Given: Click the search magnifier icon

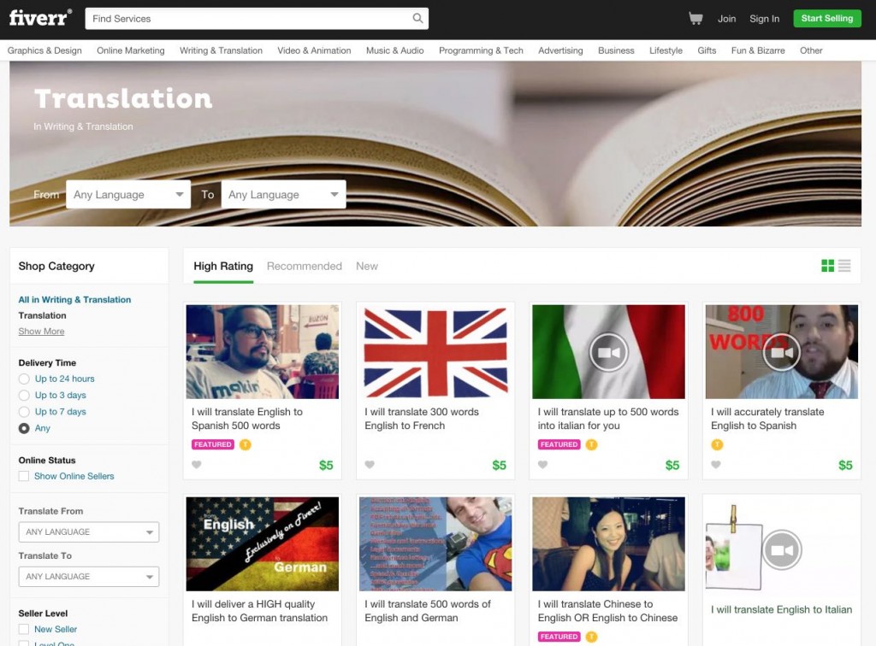Looking at the screenshot, I should [417, 18].
